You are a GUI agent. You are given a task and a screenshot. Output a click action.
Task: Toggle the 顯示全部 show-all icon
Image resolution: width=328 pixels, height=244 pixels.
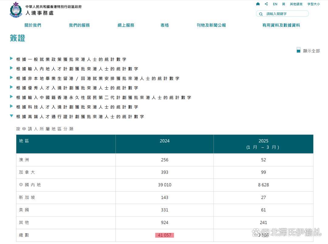point(299,50)
